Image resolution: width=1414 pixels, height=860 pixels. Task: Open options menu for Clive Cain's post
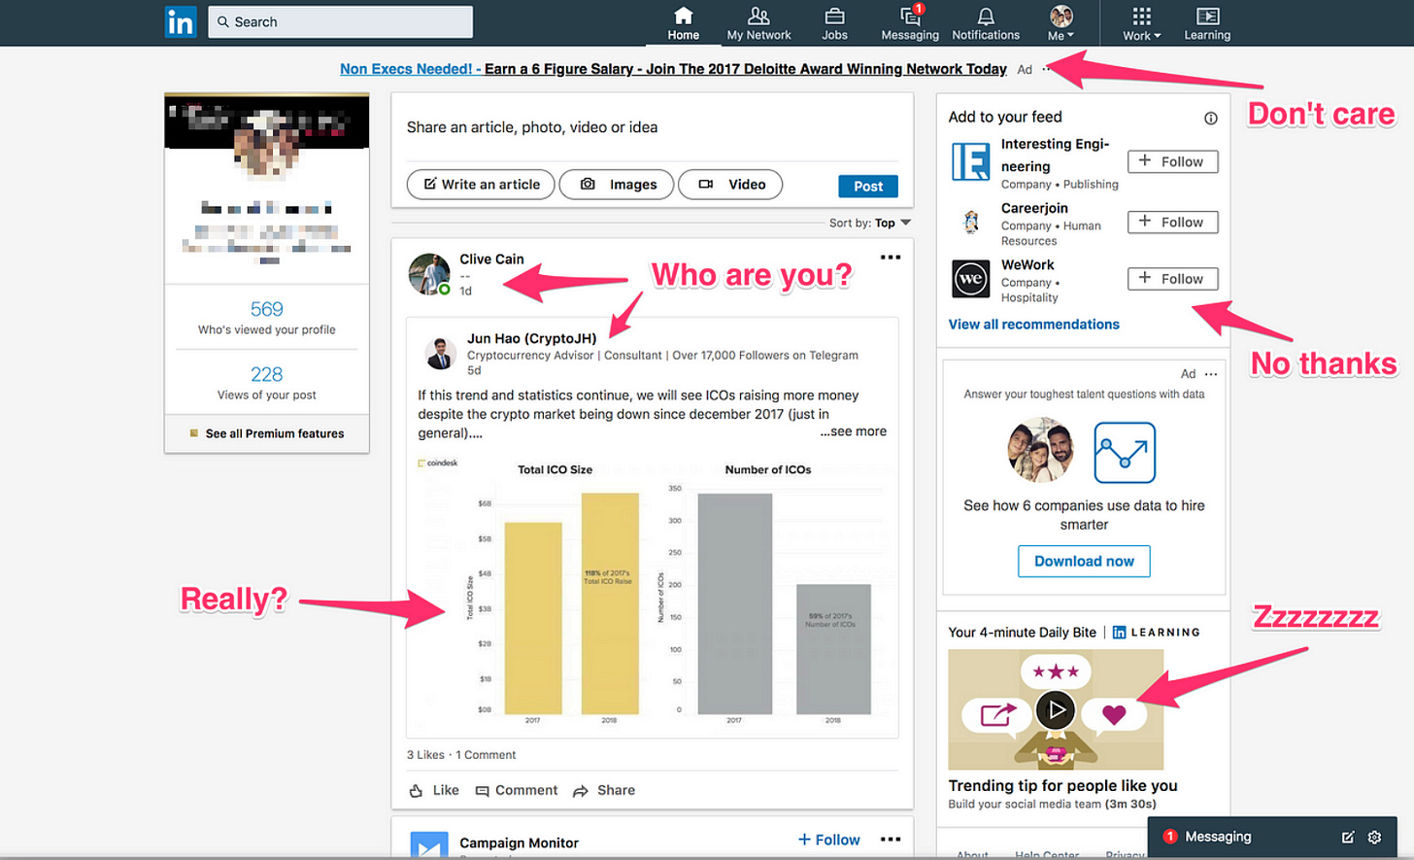pyautogui.click(x=891, y=258)
